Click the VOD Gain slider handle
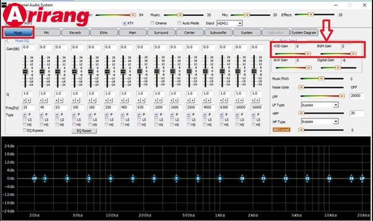The height and width of the screenshot is (221, 373). [308, 54]
